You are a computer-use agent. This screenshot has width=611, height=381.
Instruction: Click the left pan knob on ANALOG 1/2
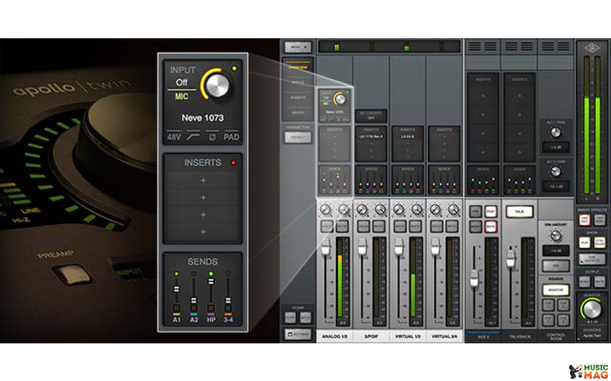[x=326, y=210]
